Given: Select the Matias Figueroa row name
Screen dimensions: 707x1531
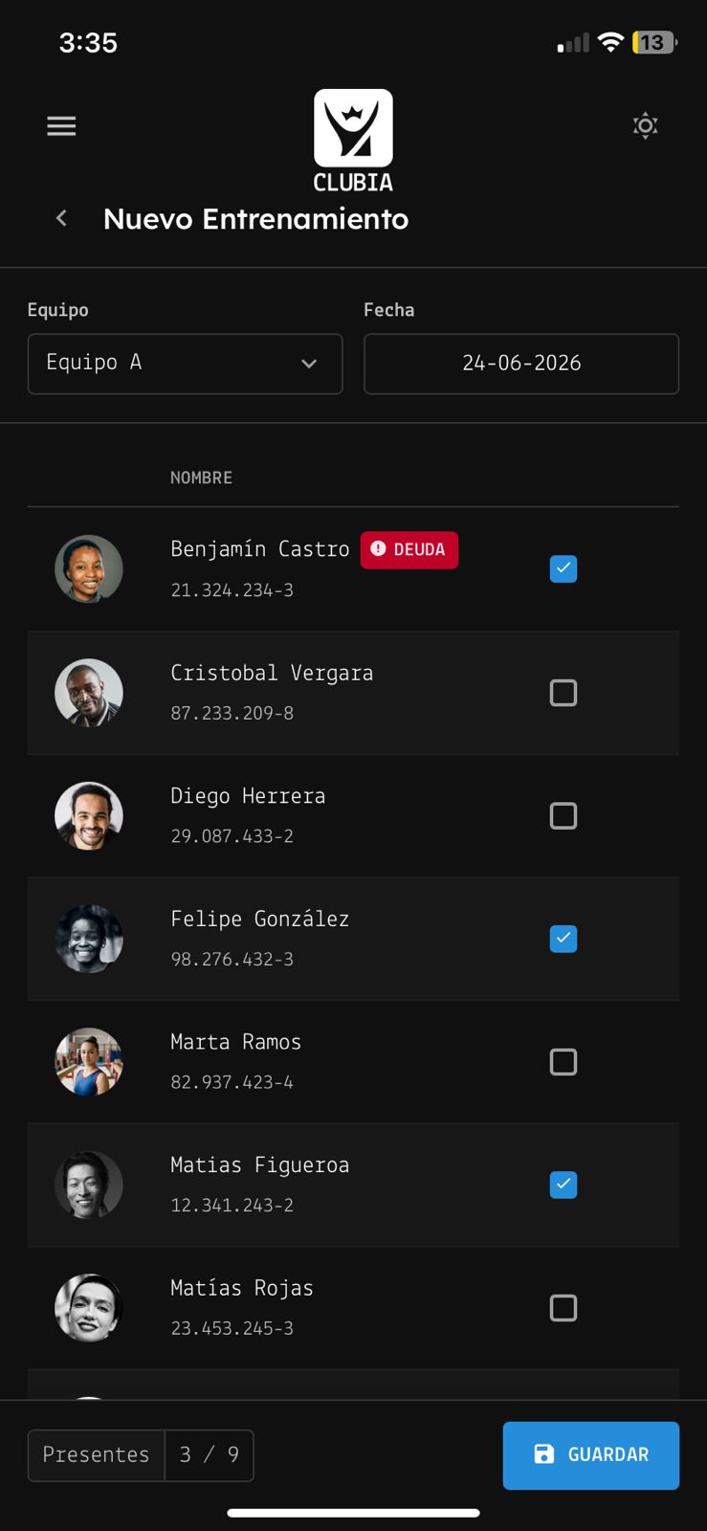Looking at the screenshot, I should pos(260,1165).
